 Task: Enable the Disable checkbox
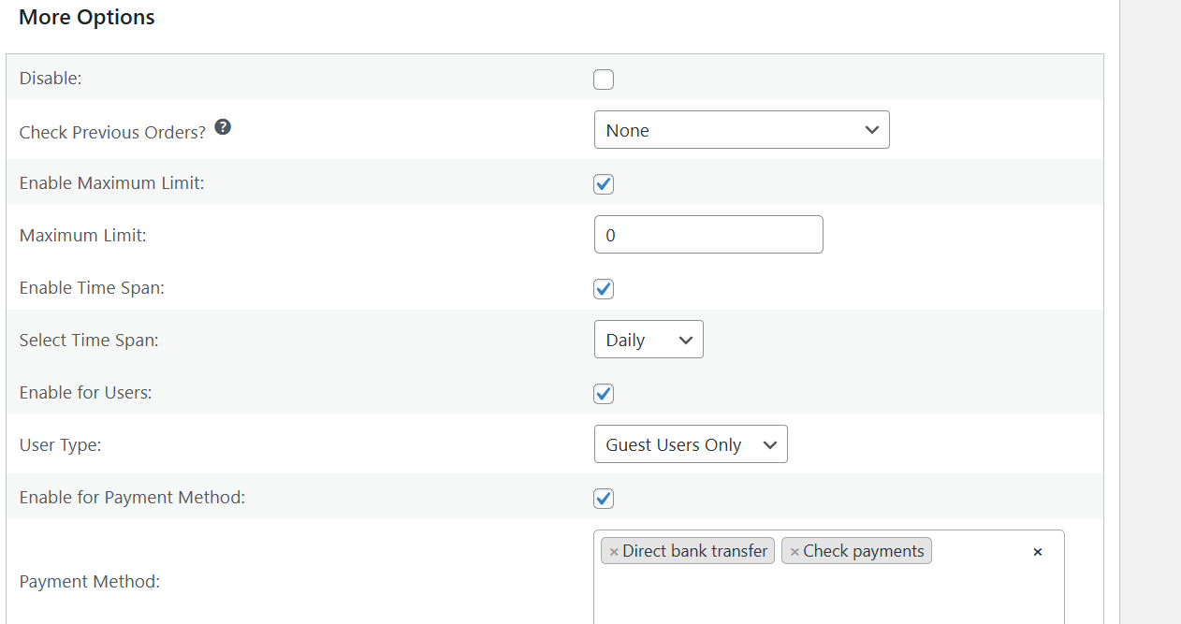coord(604,80)
